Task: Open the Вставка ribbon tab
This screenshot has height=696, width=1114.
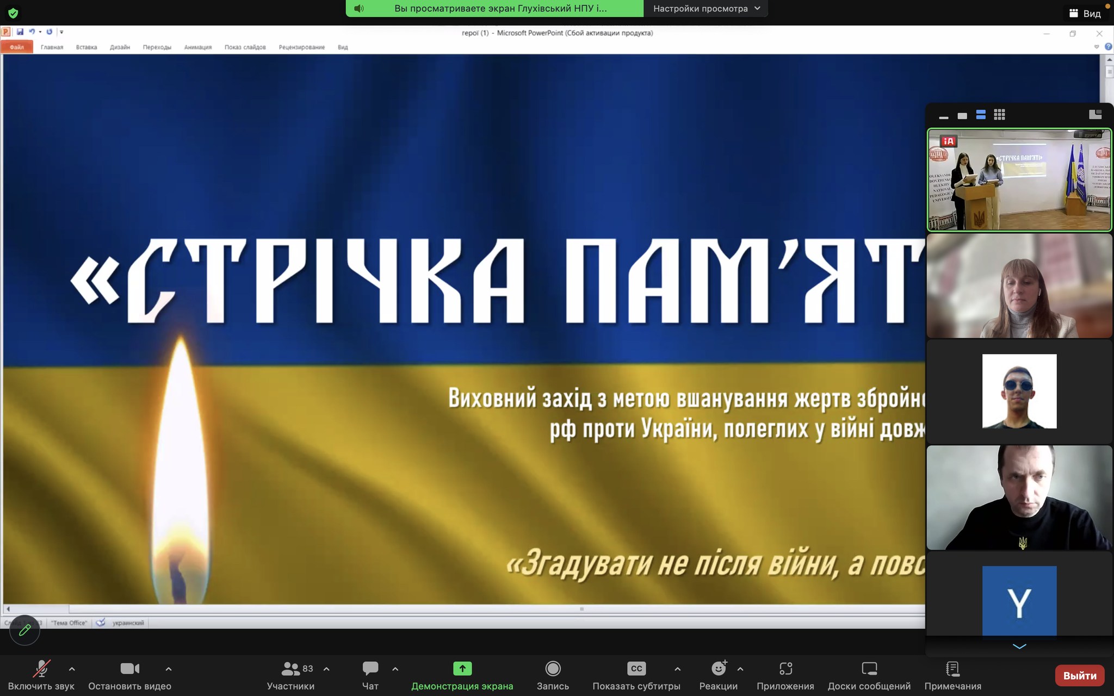Action: (86, 47)
